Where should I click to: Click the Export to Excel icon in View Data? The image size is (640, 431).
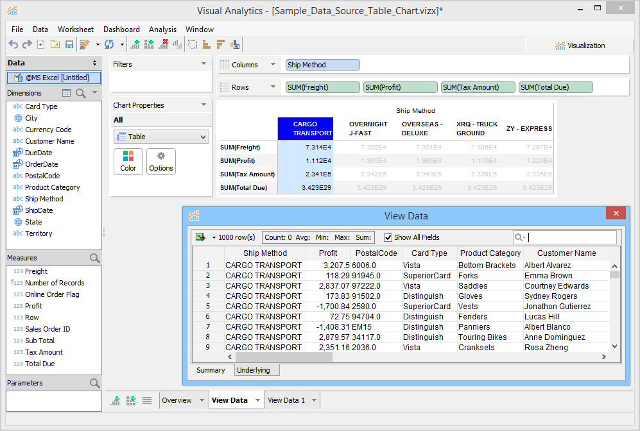[200, 237]
